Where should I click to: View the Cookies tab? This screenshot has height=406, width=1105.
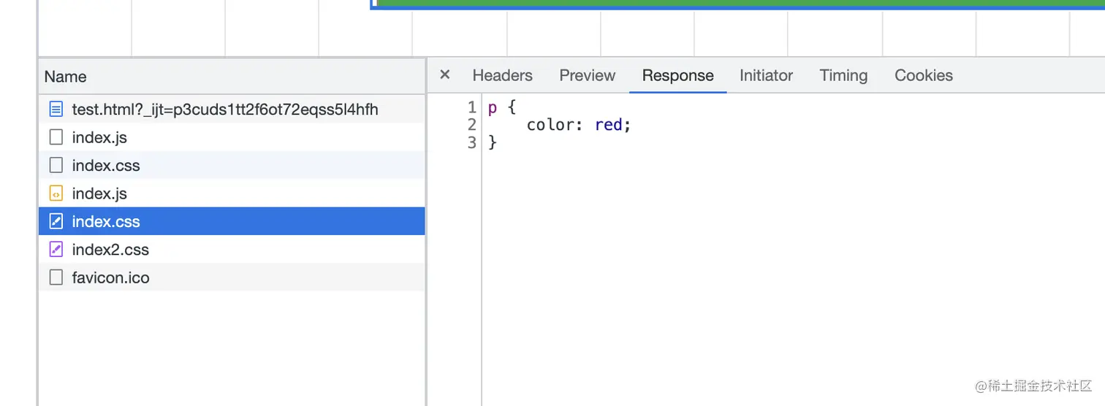923,75
